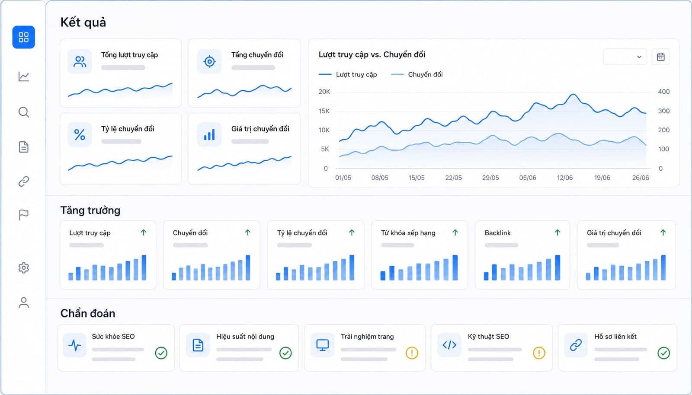Click target icon in Tầng chuyển đổi card

pos(209,61)
